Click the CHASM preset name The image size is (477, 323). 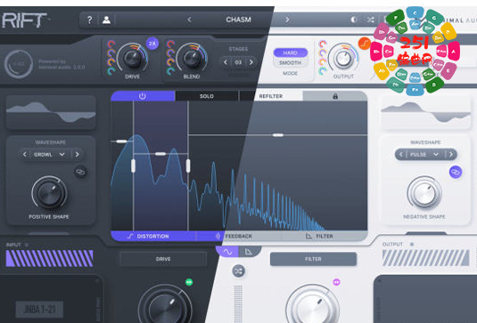pos(239,20)
